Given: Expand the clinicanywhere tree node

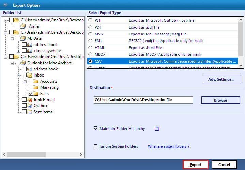Looking at the screenshot, I should (18, 51).
